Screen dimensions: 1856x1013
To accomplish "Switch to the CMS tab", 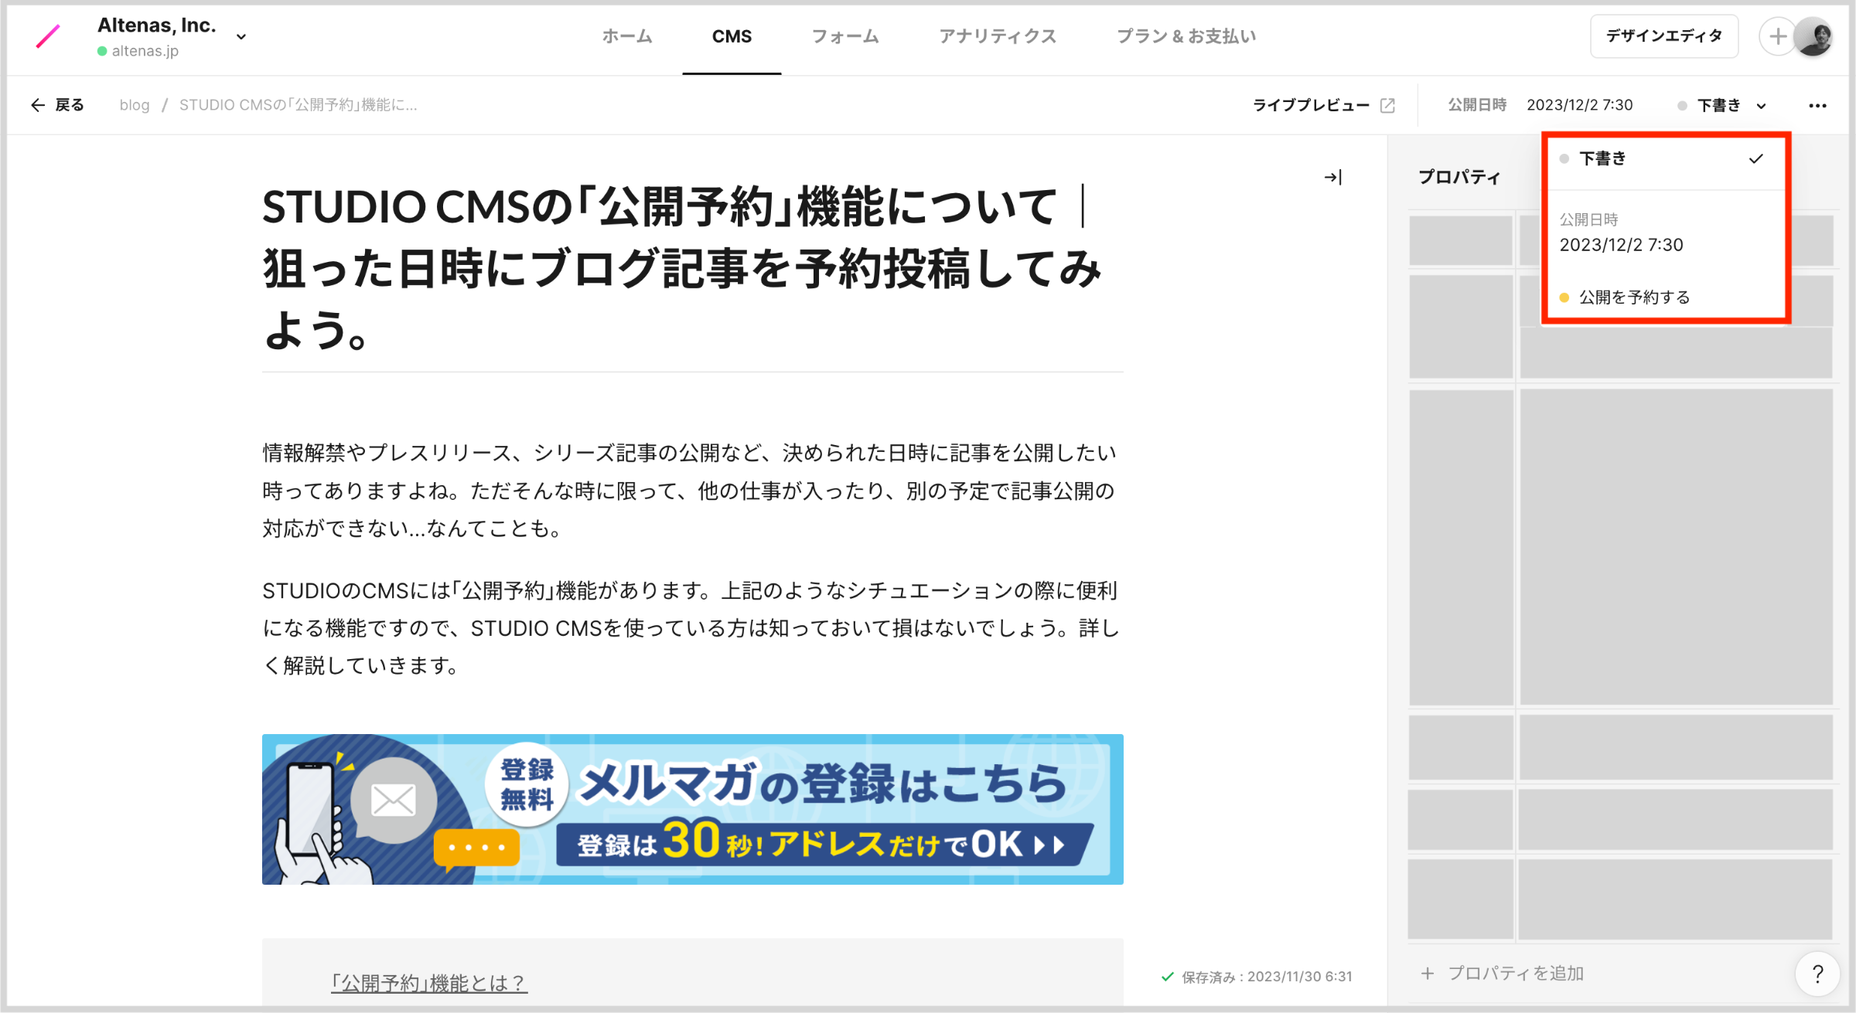I will [x=732, y=36].
